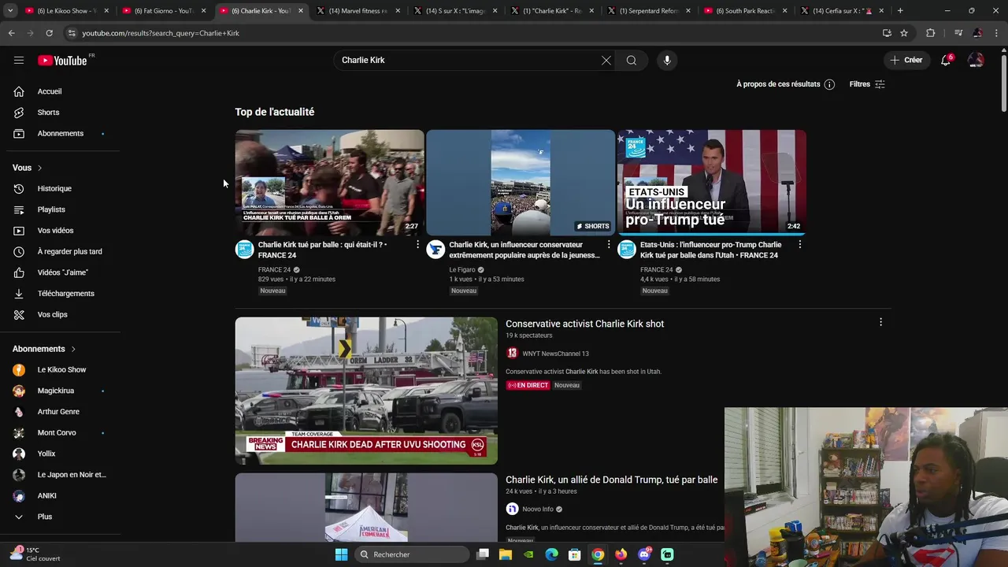Close the Charlie Kirk YouTube tab
1008x567 pixels.
pyautogui.click(x=301, y=11)
